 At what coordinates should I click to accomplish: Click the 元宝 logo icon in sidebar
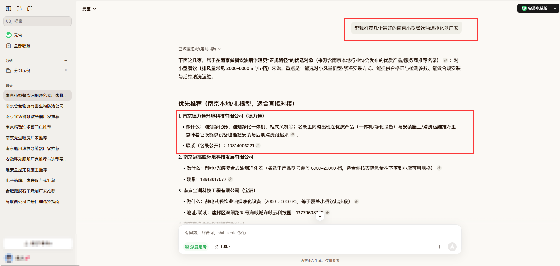[9, 35]
